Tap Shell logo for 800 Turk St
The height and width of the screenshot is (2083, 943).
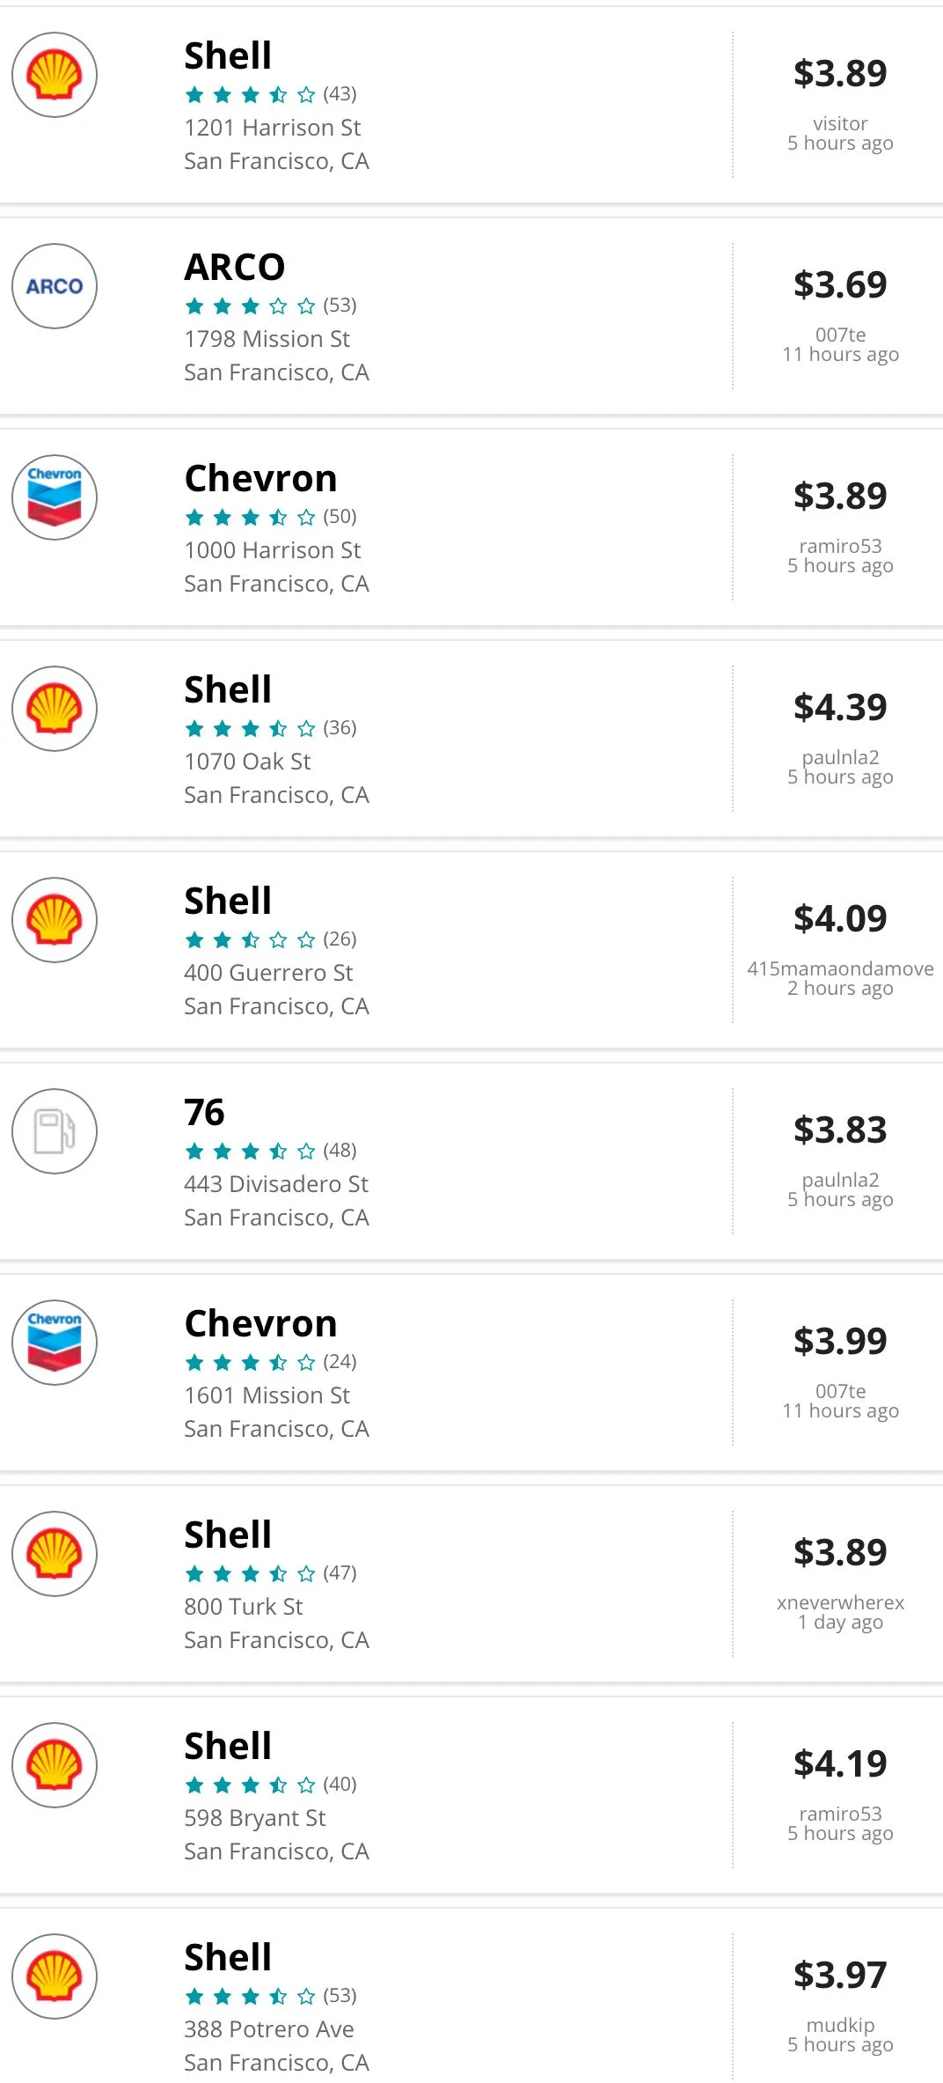click(55, 1554)
